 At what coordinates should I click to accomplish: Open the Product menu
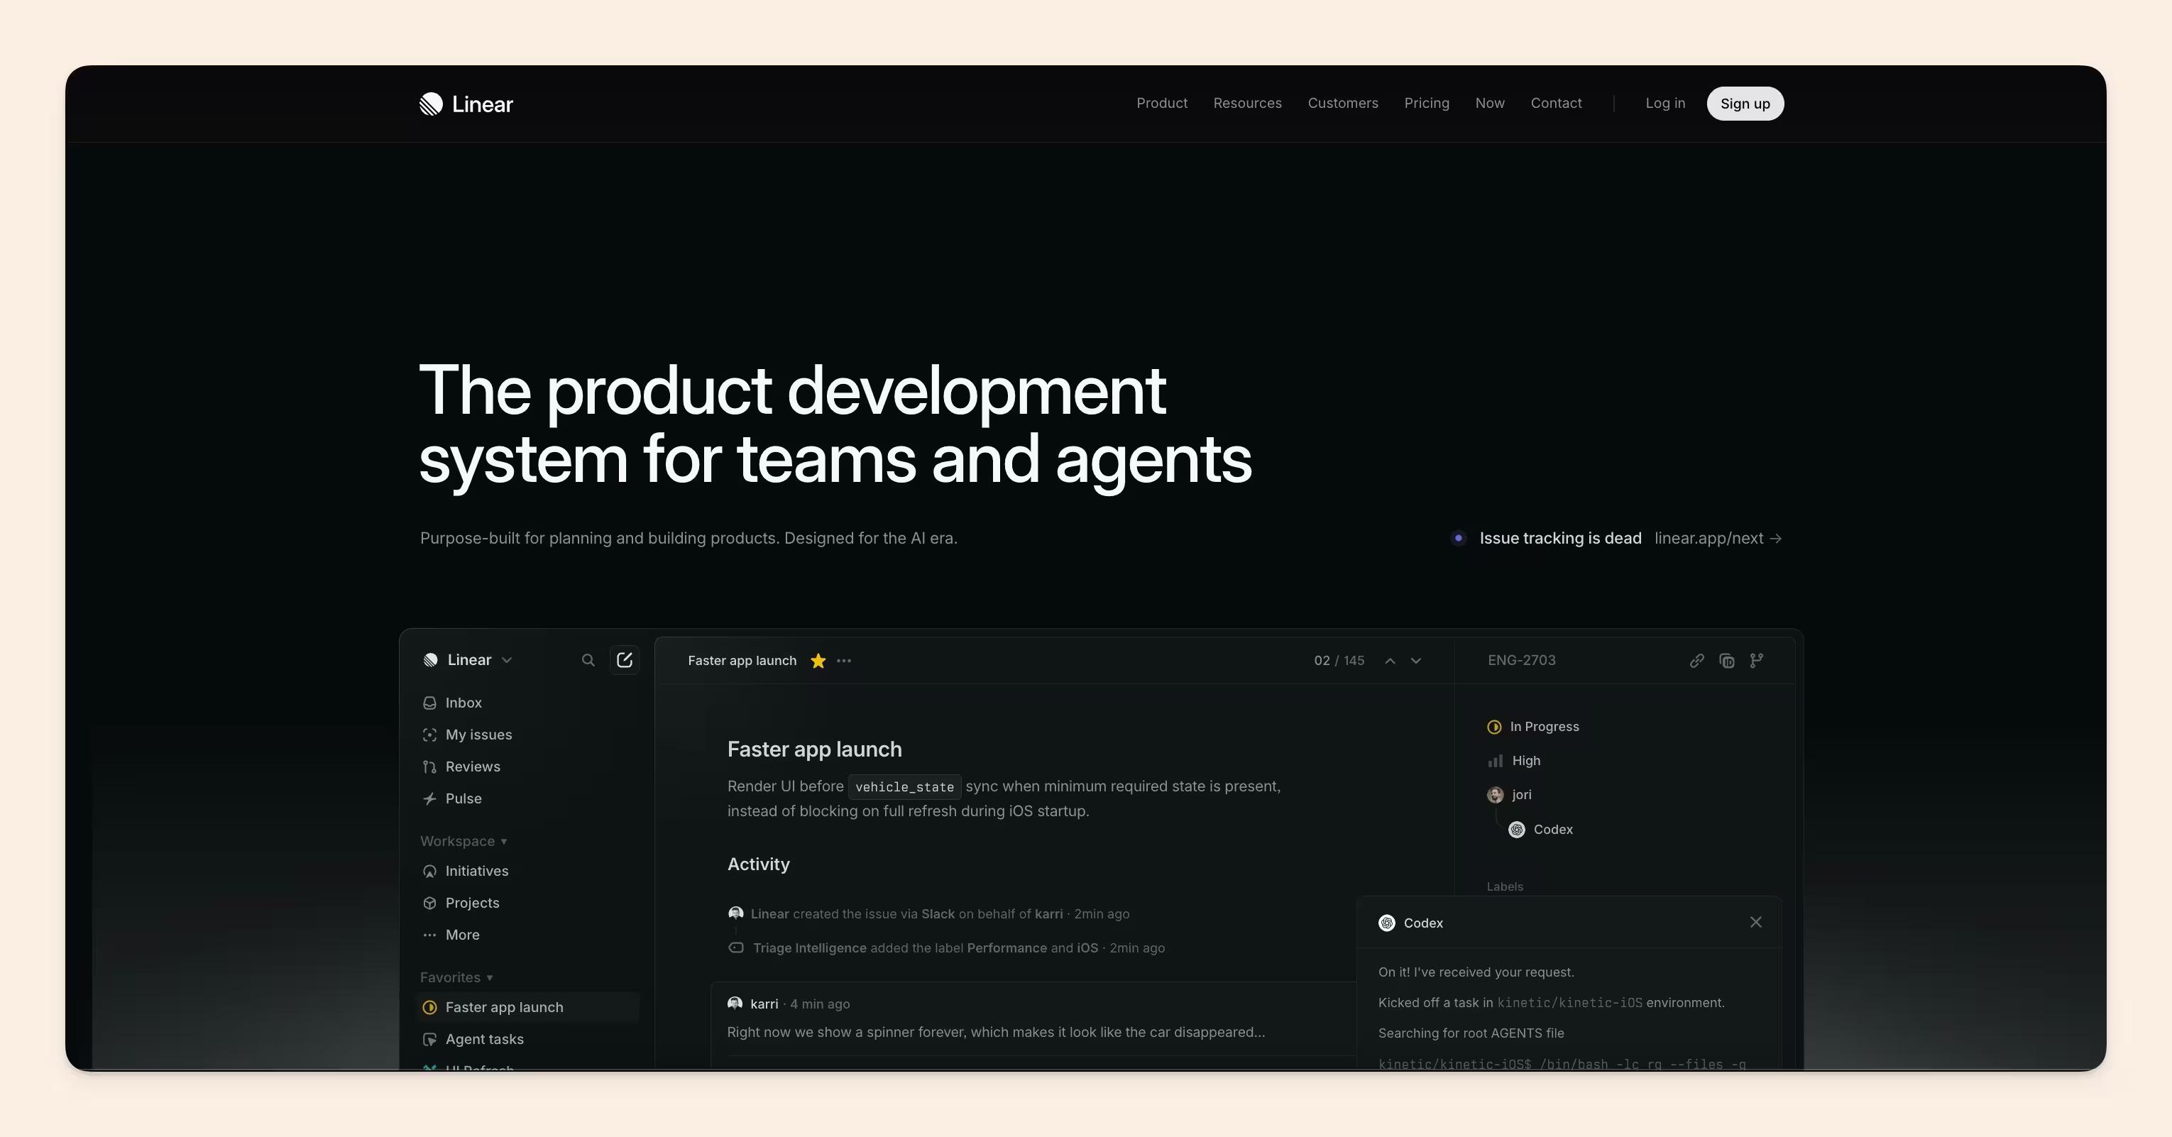point(1162,103)
